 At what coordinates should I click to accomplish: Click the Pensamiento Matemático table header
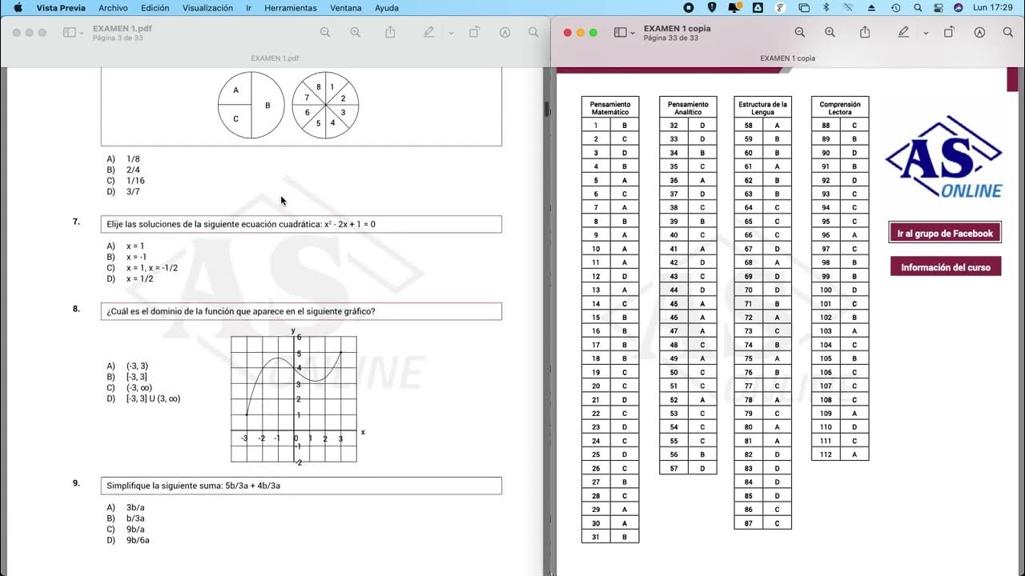click(610, 108)
